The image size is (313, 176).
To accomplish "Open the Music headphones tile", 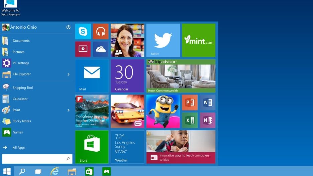I will point(101,31).
